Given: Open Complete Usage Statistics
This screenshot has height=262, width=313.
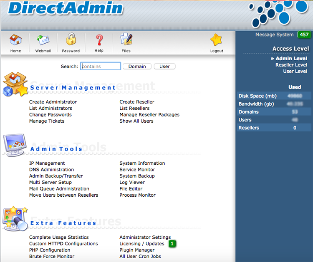Looking at the screenshot, I should tap(59, 237).
